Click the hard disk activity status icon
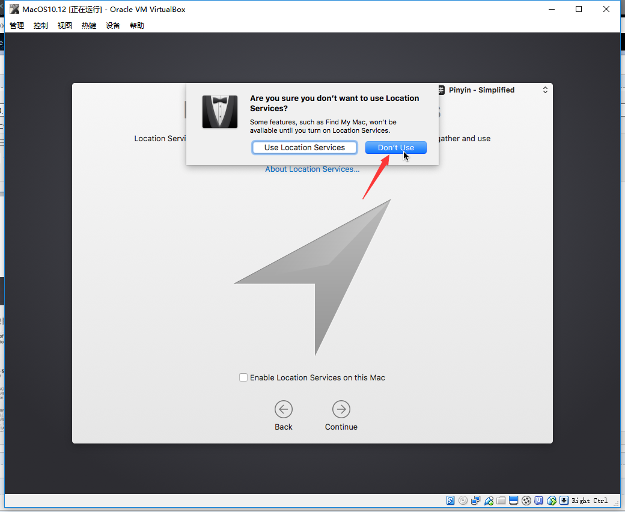 click(x=450, y=501)
